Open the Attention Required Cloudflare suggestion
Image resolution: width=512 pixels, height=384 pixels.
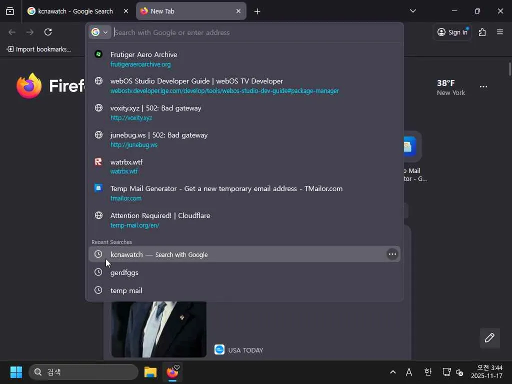click(244, 220)
